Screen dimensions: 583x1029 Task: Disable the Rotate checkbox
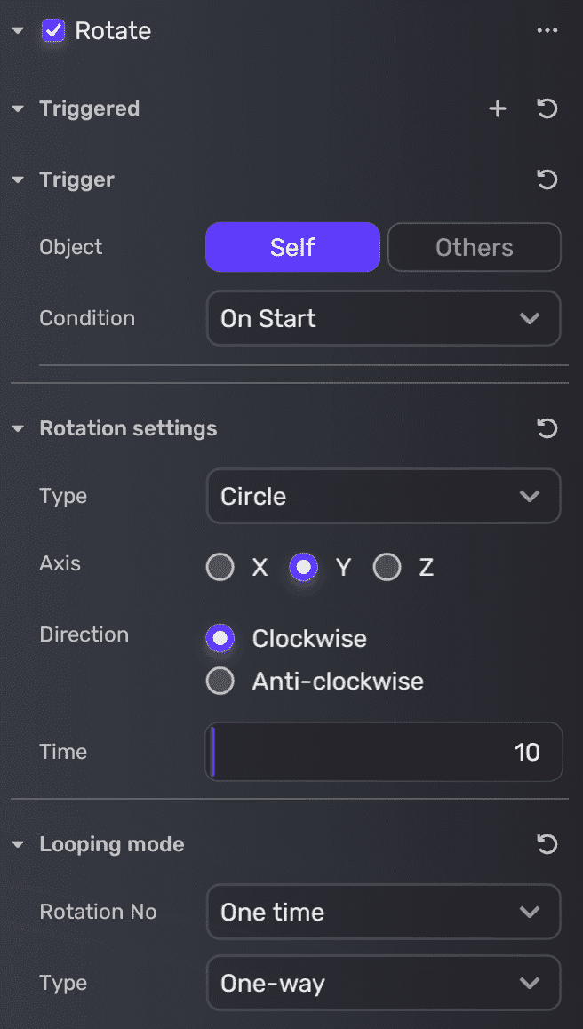53,31
